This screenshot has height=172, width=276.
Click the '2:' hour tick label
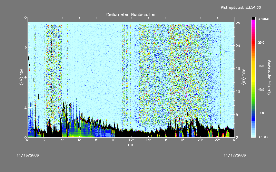(x=45, y=140)
